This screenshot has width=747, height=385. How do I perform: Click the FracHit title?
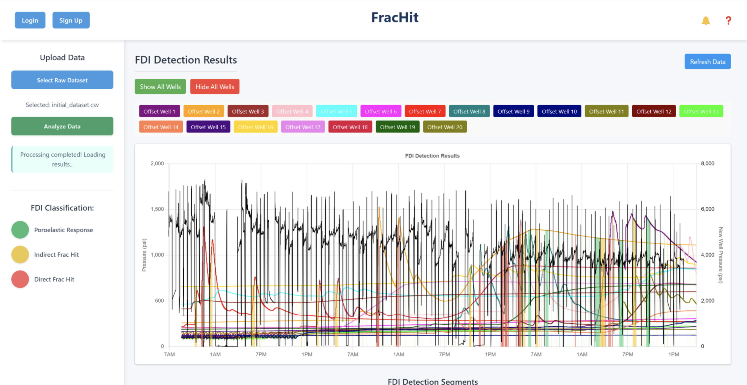395,17
